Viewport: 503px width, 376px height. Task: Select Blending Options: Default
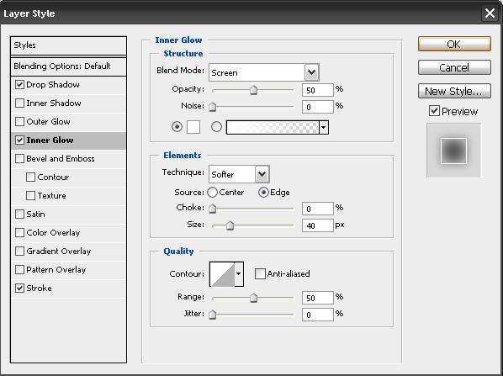68,66
